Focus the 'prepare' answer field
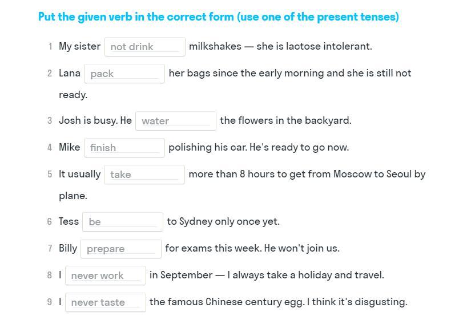463x324 pixels. (x=120, y=249)
